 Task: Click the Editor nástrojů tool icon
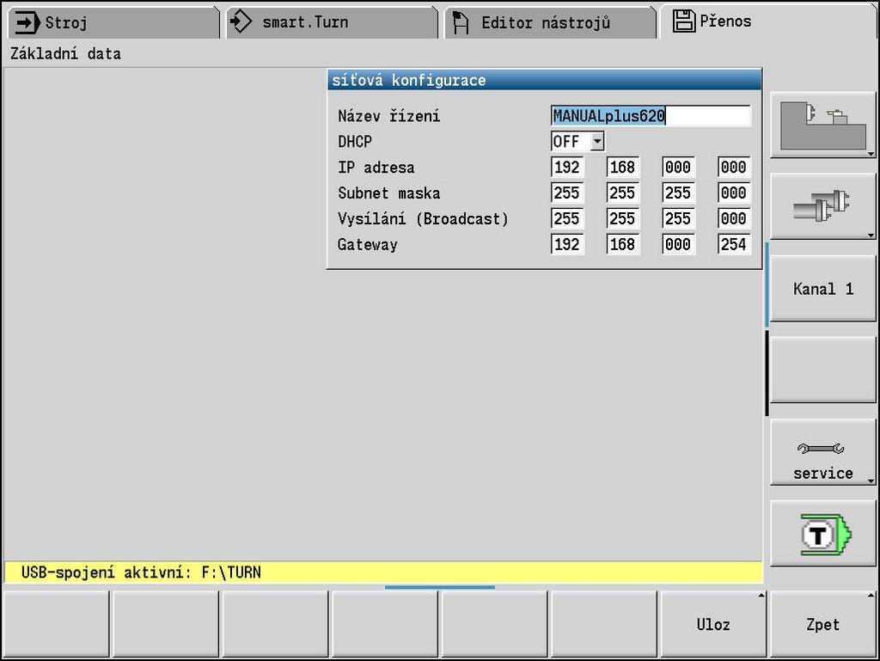click(461, 23)
